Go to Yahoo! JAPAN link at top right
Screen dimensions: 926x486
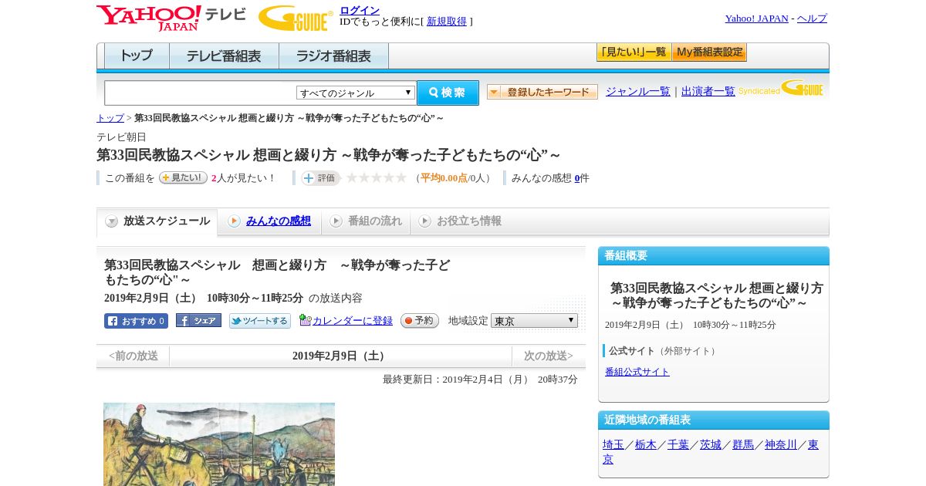click(x=756, y=19)
